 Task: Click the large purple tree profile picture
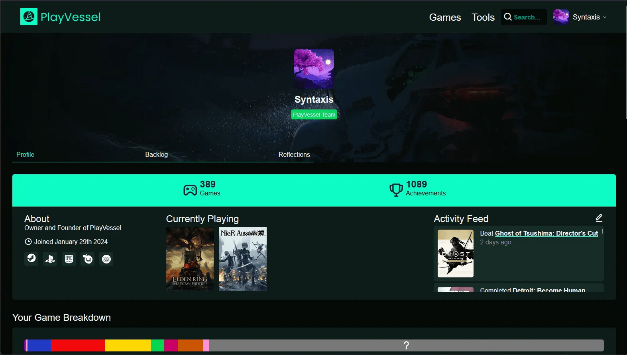[x=314, y=69]
